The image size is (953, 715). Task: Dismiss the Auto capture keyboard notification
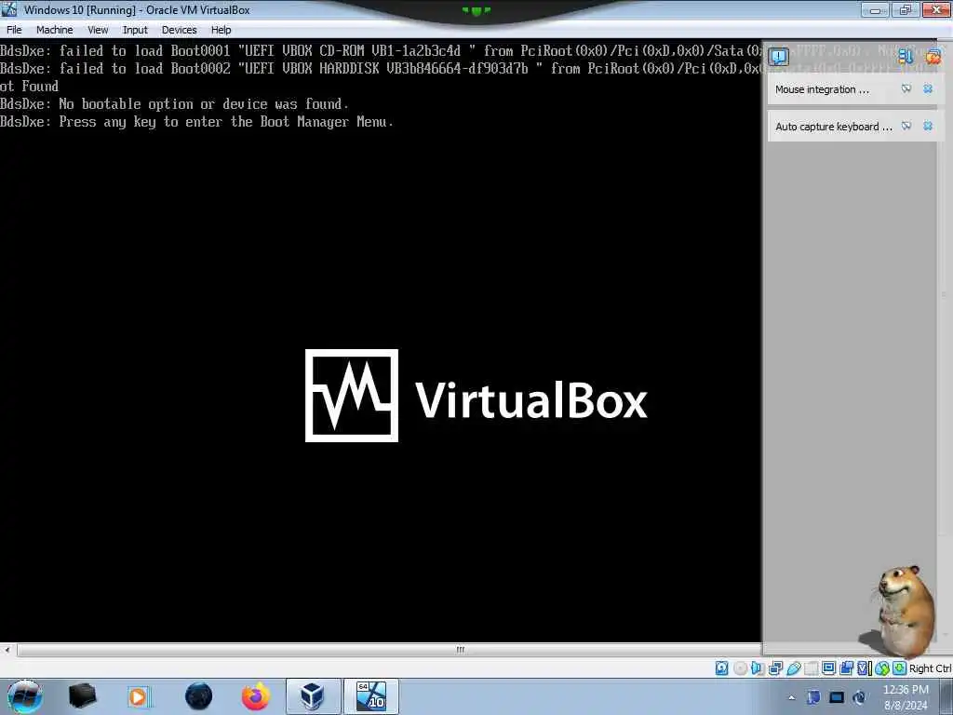(x=928, y=126)
